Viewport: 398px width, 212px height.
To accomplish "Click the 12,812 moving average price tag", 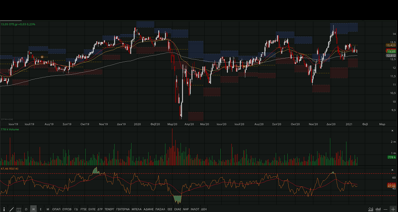I will pyautogui.click(x=391, y=55).
